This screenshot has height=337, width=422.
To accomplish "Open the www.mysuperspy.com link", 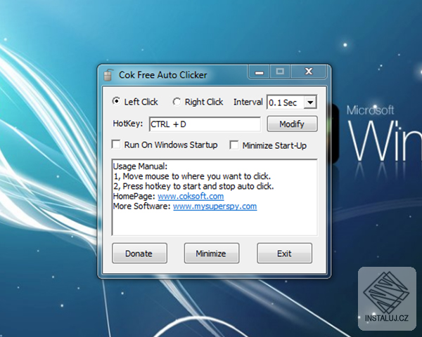I will coord(215,206).
